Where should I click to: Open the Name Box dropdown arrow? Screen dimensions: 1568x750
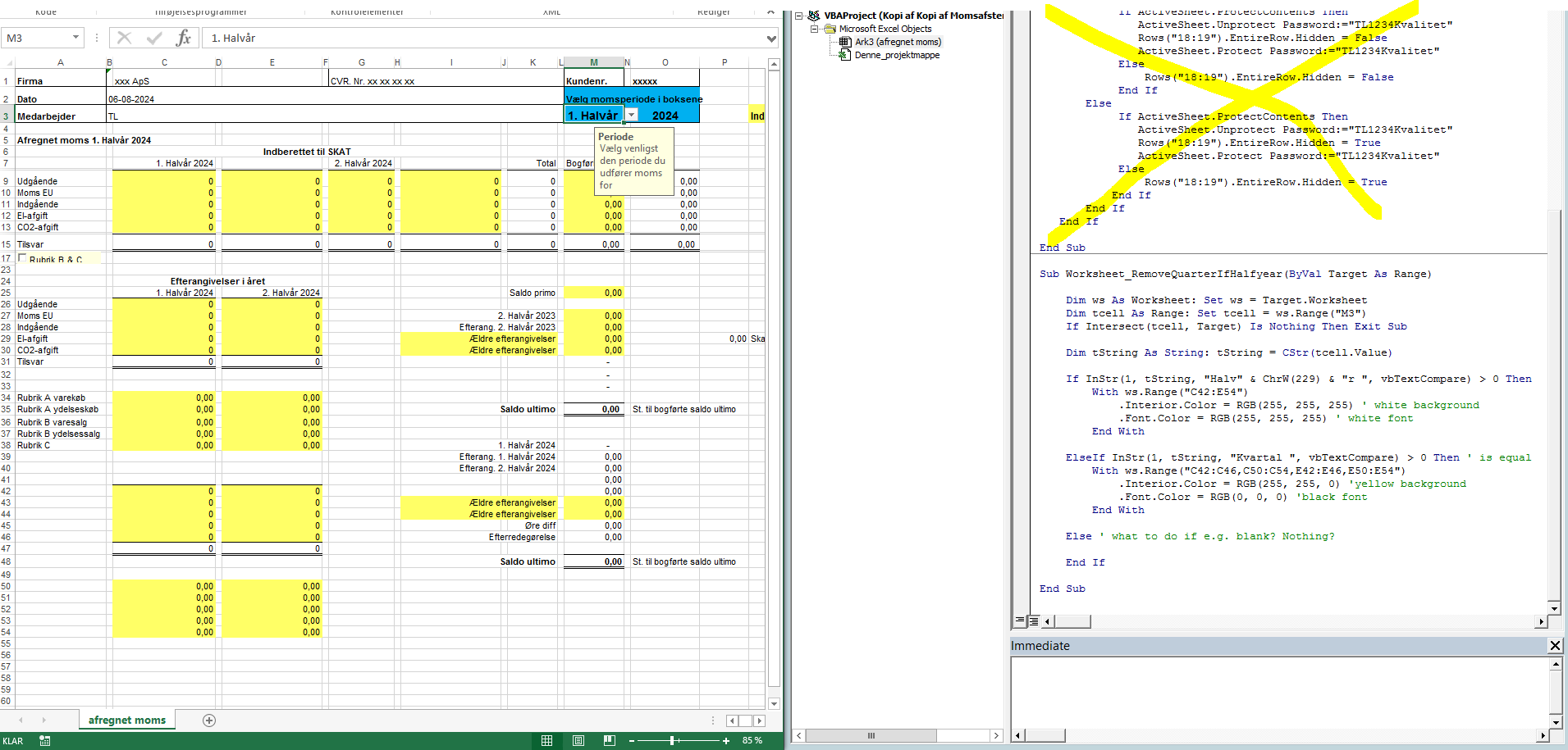75,38
